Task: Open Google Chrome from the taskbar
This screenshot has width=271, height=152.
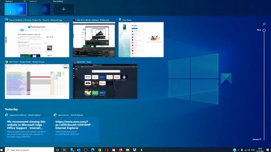Action: point(100,150)
